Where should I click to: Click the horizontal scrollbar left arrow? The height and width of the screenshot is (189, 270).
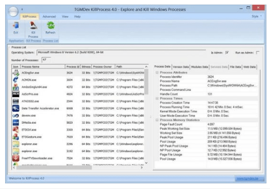coord(14,168)
